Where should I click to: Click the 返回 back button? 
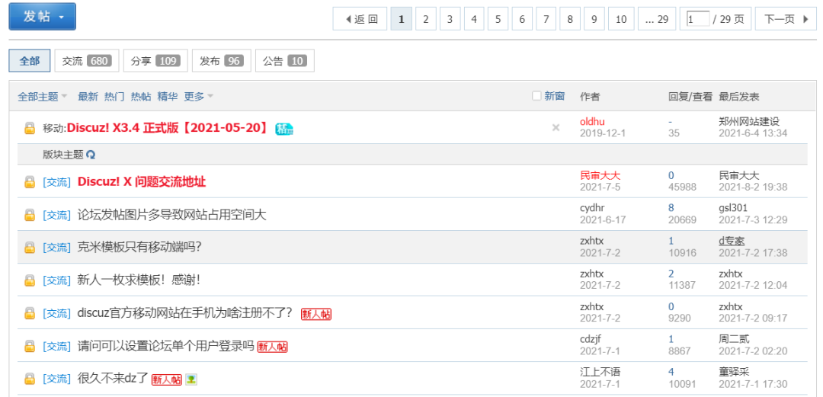[360, 19]
